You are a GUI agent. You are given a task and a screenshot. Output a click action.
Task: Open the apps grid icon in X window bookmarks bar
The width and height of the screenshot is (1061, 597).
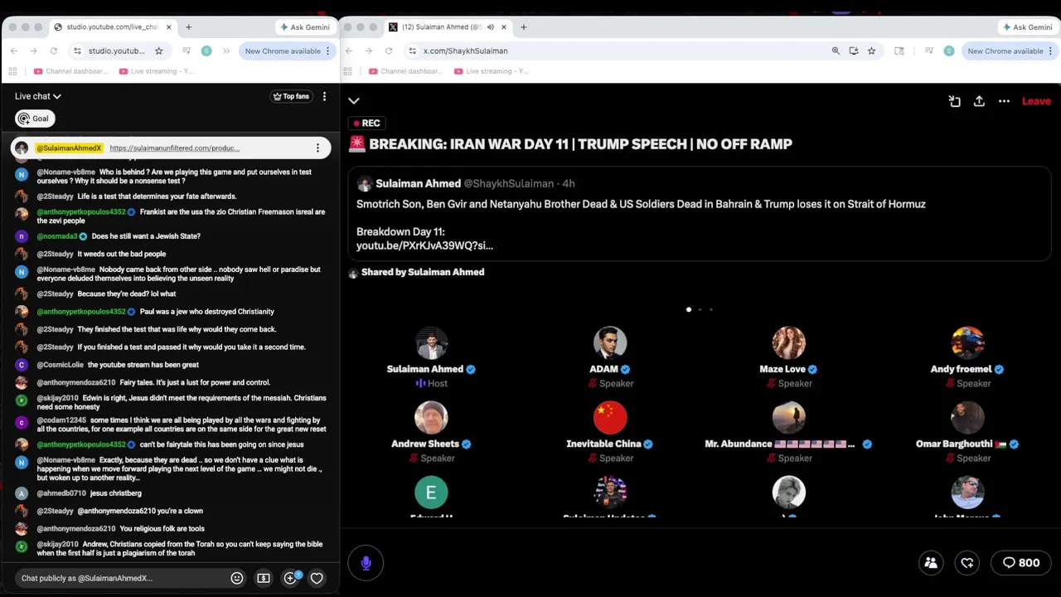350,71
